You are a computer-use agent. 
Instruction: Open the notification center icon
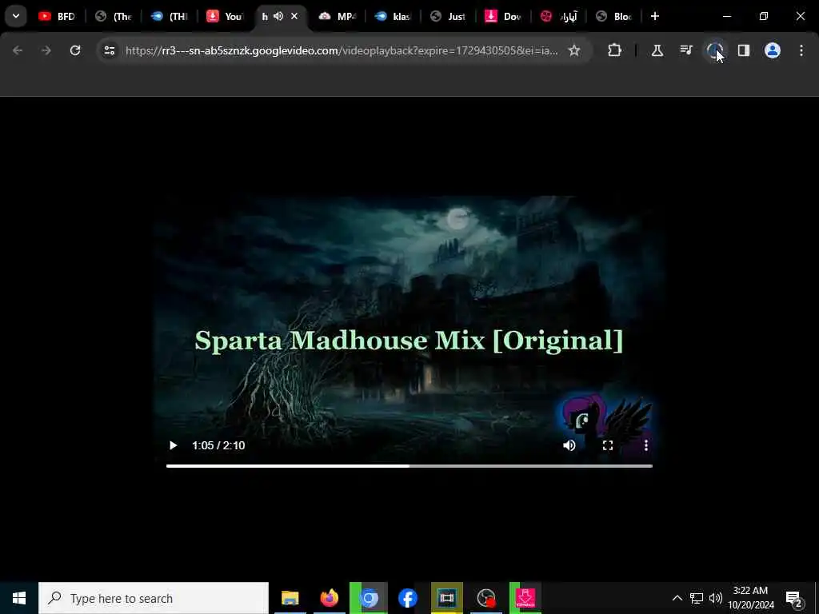[x=794, y=598]
